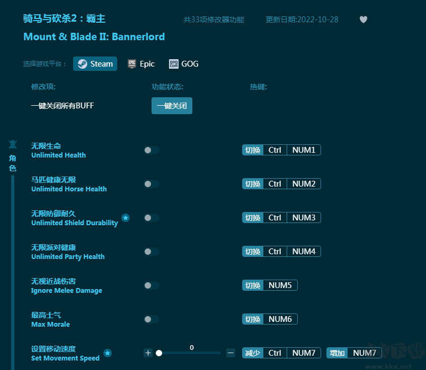Click NUM4 key field for Unlimited Party Health
This screenshot has width=426, height=370.
[304, 251]
